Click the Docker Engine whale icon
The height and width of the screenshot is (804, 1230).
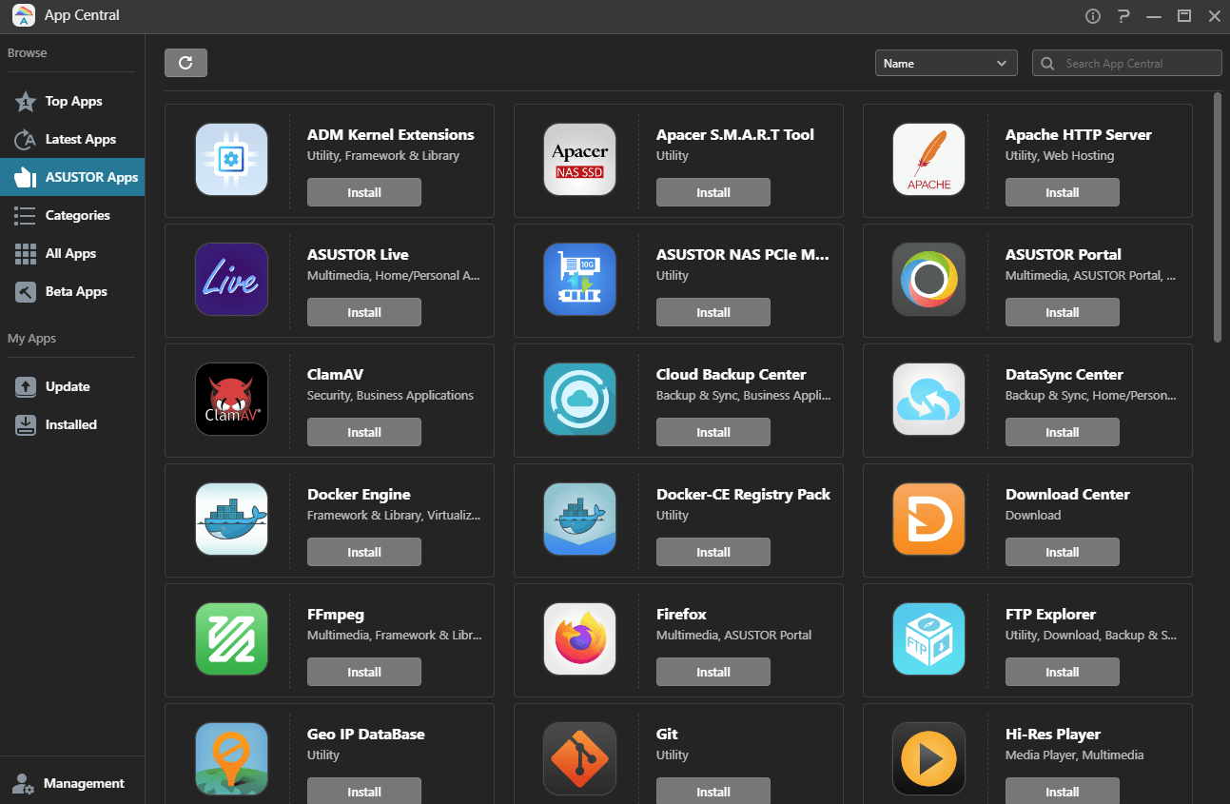click(231, 520)
